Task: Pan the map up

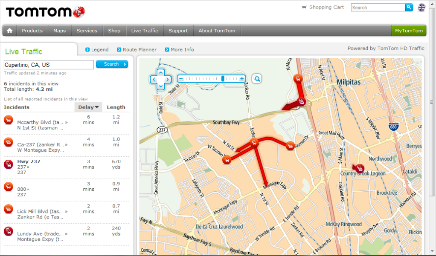Action: tap(161, 73)
